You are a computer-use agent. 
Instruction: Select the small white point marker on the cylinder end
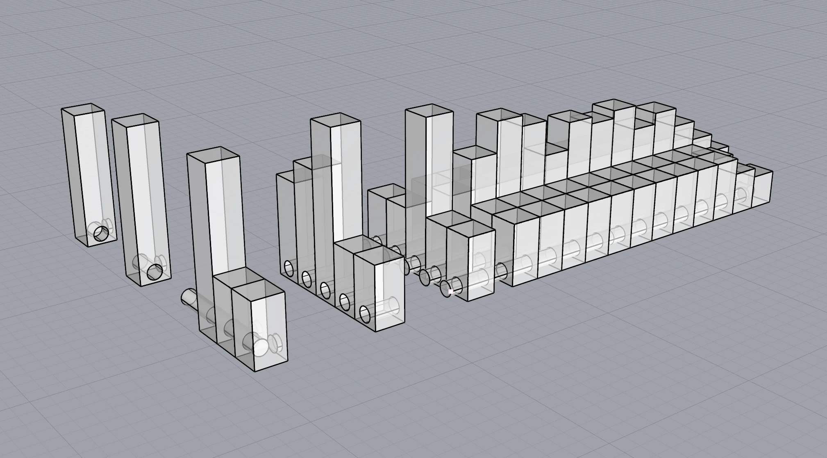click(451, 292)
